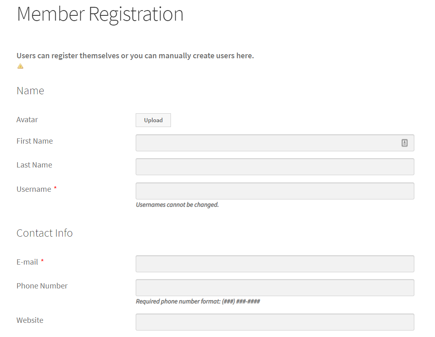435x337 pixels.
Task: Click the Contact Info section heading
Action: click(x=45, y=233)
